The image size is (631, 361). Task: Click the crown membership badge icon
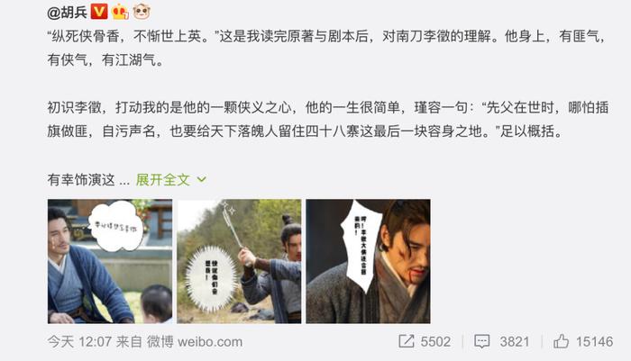[120, 12]
